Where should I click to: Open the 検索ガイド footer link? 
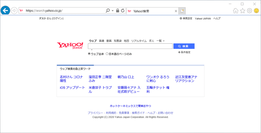pyautogui.click(x=138, y=113)
